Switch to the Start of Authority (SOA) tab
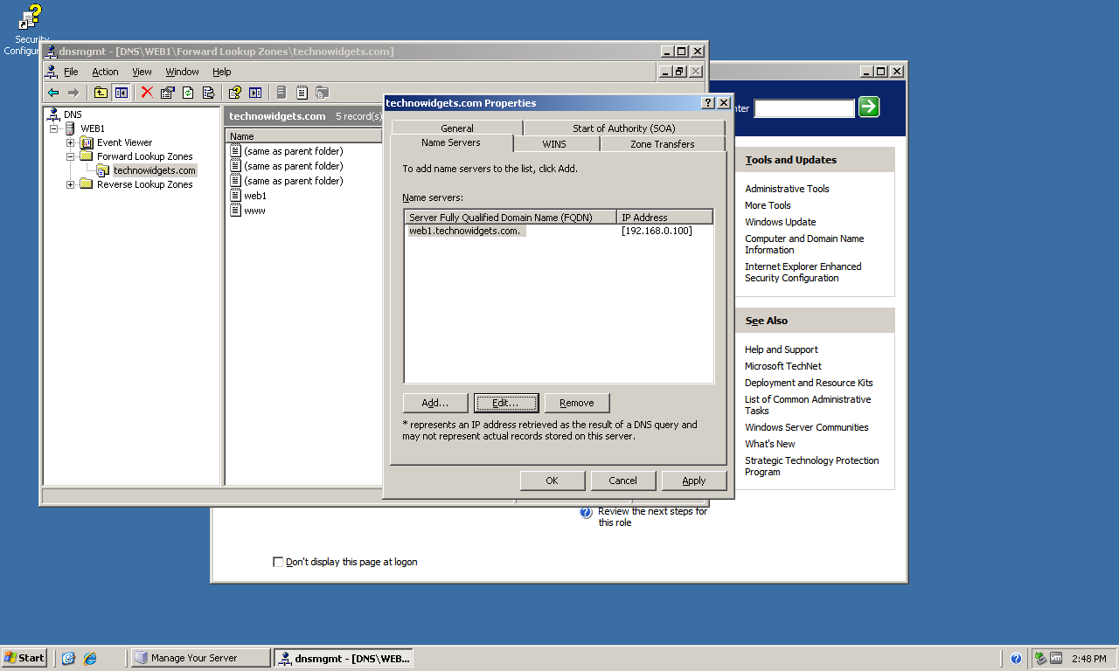This screenshot has width=1119, height=671. point(623,128)
